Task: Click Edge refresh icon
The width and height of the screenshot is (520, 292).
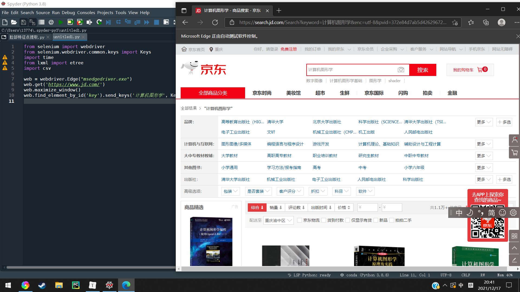Action: click(x=215, y=22)
